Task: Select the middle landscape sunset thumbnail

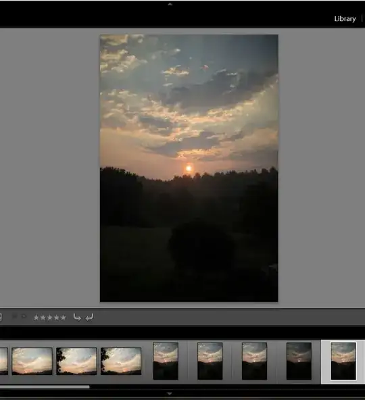Action: (x=76, y=361)
